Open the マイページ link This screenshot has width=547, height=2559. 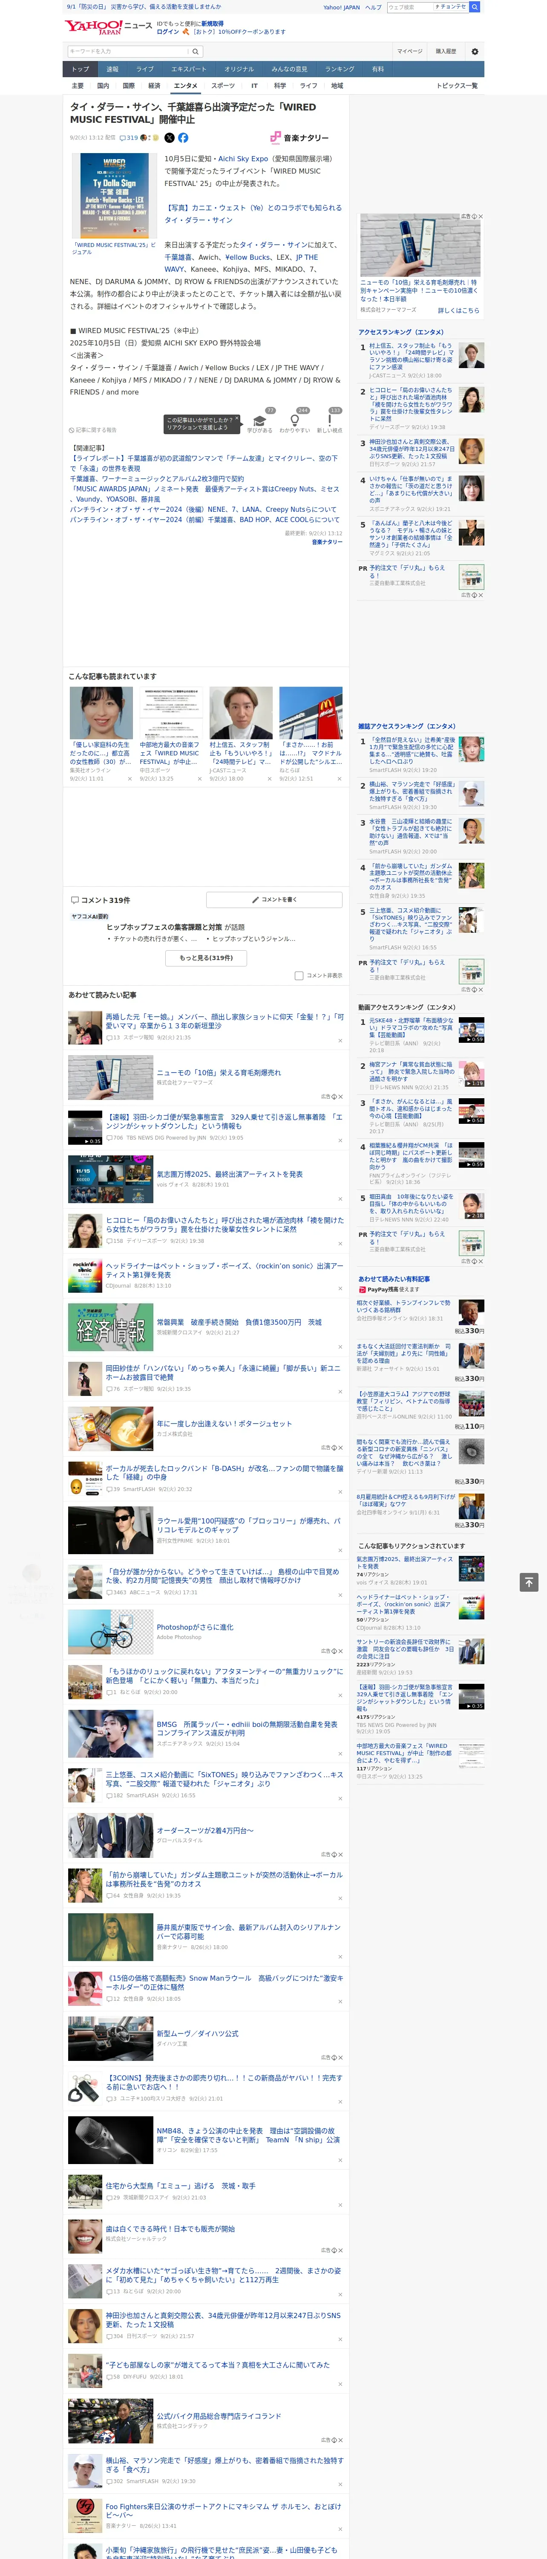click(x=410, y=51)
